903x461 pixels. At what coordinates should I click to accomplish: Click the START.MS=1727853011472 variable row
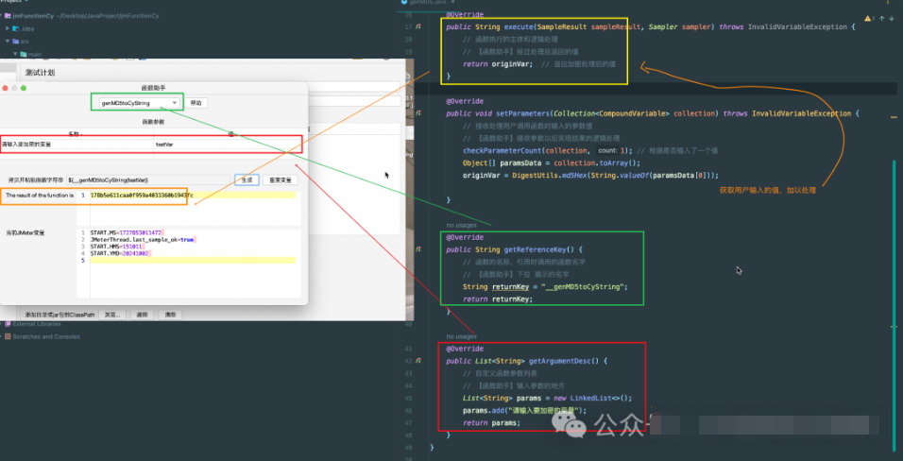point(127,232)
